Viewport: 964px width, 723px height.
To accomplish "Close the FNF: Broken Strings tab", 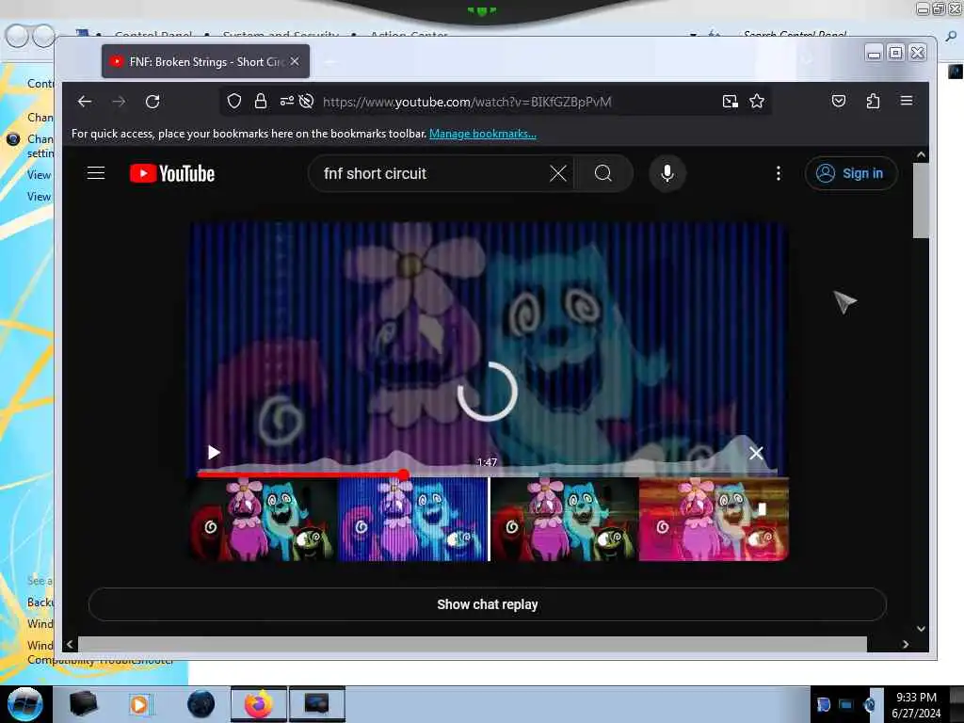I will pyautogui.click(x=295, y=61).
